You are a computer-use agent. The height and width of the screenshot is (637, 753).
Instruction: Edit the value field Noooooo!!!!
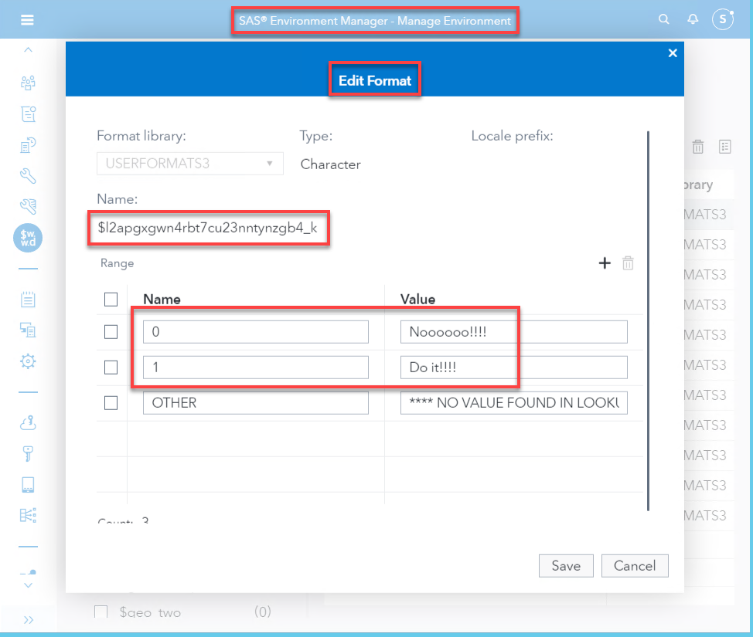tap(514, 332)
